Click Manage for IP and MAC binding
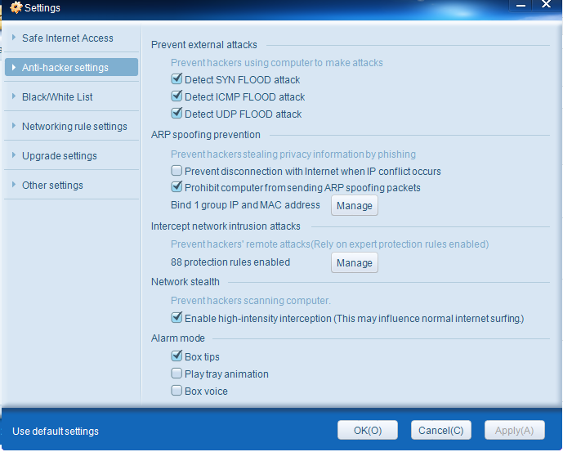Image resolution: width=563 pixels, height=452 pixels. click(355, 205)
